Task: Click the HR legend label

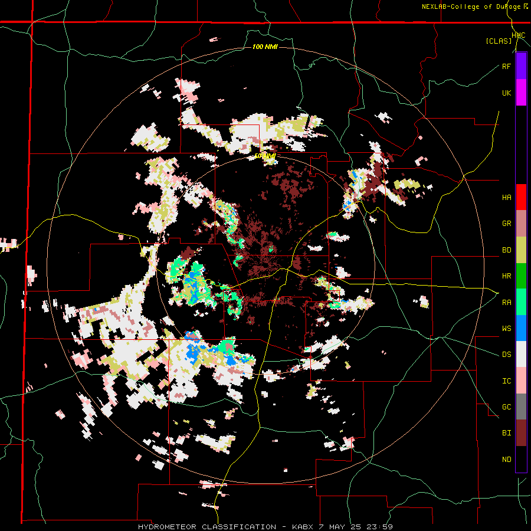Action: click(x=507, y=276)
